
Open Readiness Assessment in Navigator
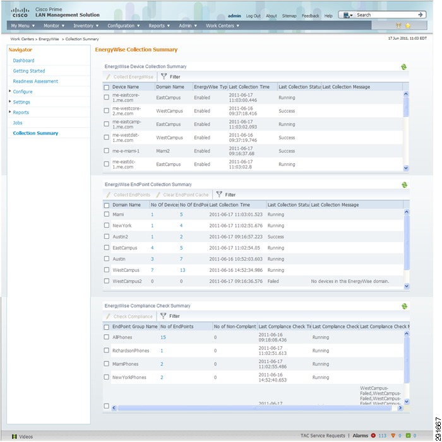click(x=35, y=81)
